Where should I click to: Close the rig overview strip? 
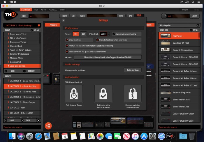(152, 117)
